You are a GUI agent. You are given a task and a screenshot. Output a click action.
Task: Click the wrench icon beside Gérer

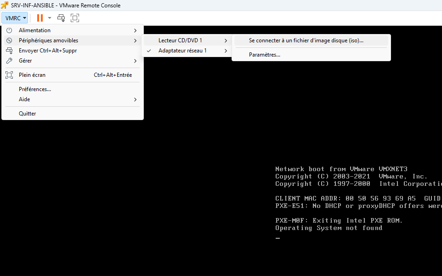click(x=9, y=61)
